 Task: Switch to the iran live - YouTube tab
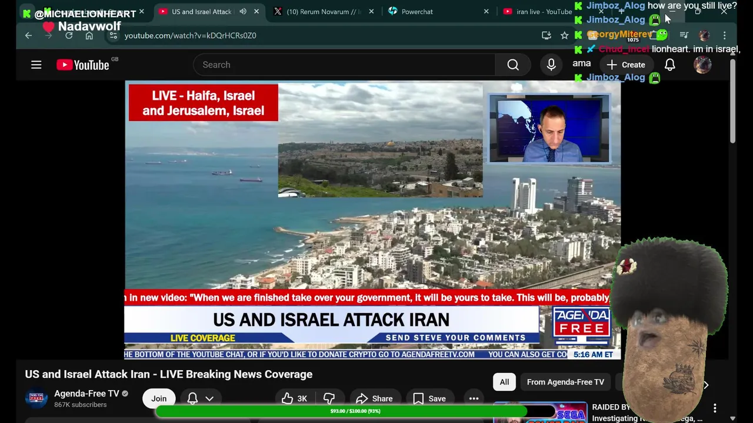[544, 12]
